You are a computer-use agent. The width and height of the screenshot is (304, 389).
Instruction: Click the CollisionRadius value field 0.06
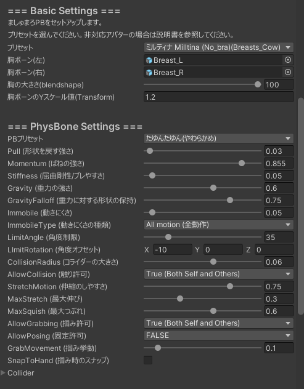[x=279, y=262]
